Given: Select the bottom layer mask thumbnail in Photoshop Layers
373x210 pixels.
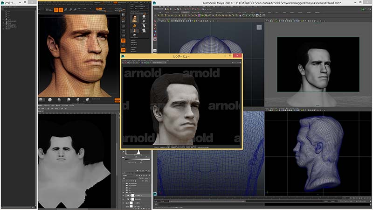Looking at the screenshot, I should [x=131, y=207].
